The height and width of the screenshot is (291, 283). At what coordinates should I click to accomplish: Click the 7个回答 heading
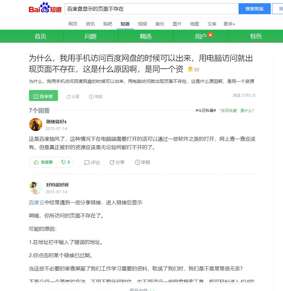[39, 111]
